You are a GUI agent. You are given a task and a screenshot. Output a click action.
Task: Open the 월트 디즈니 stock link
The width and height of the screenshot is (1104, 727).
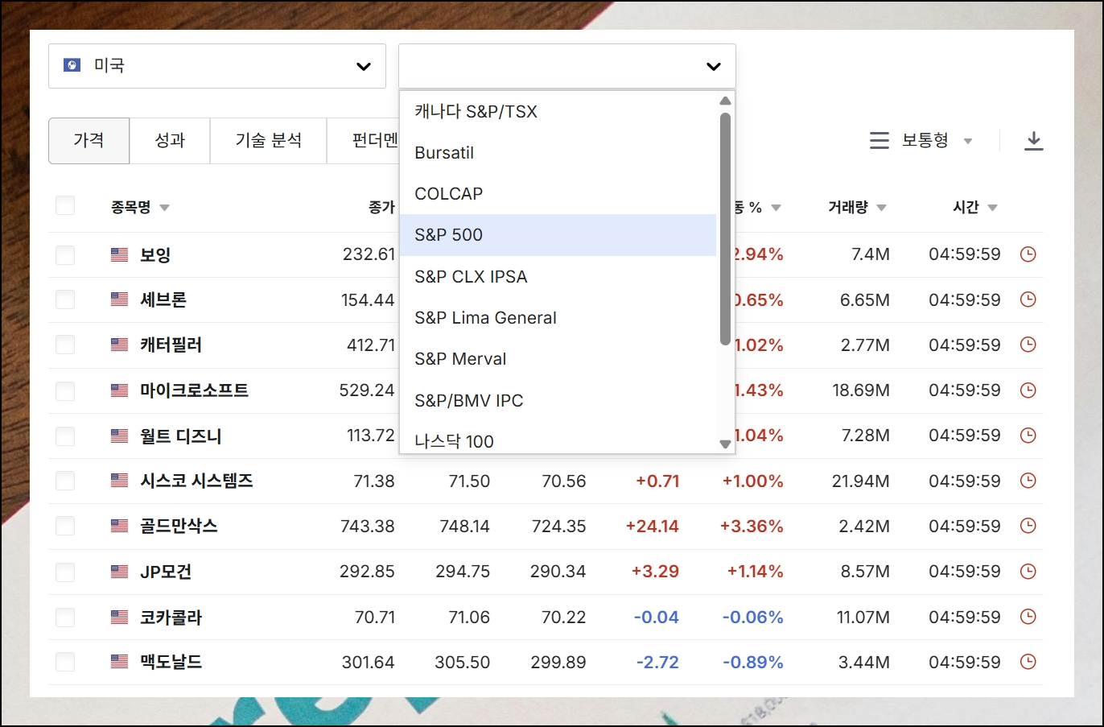click(x=180, y=436)
